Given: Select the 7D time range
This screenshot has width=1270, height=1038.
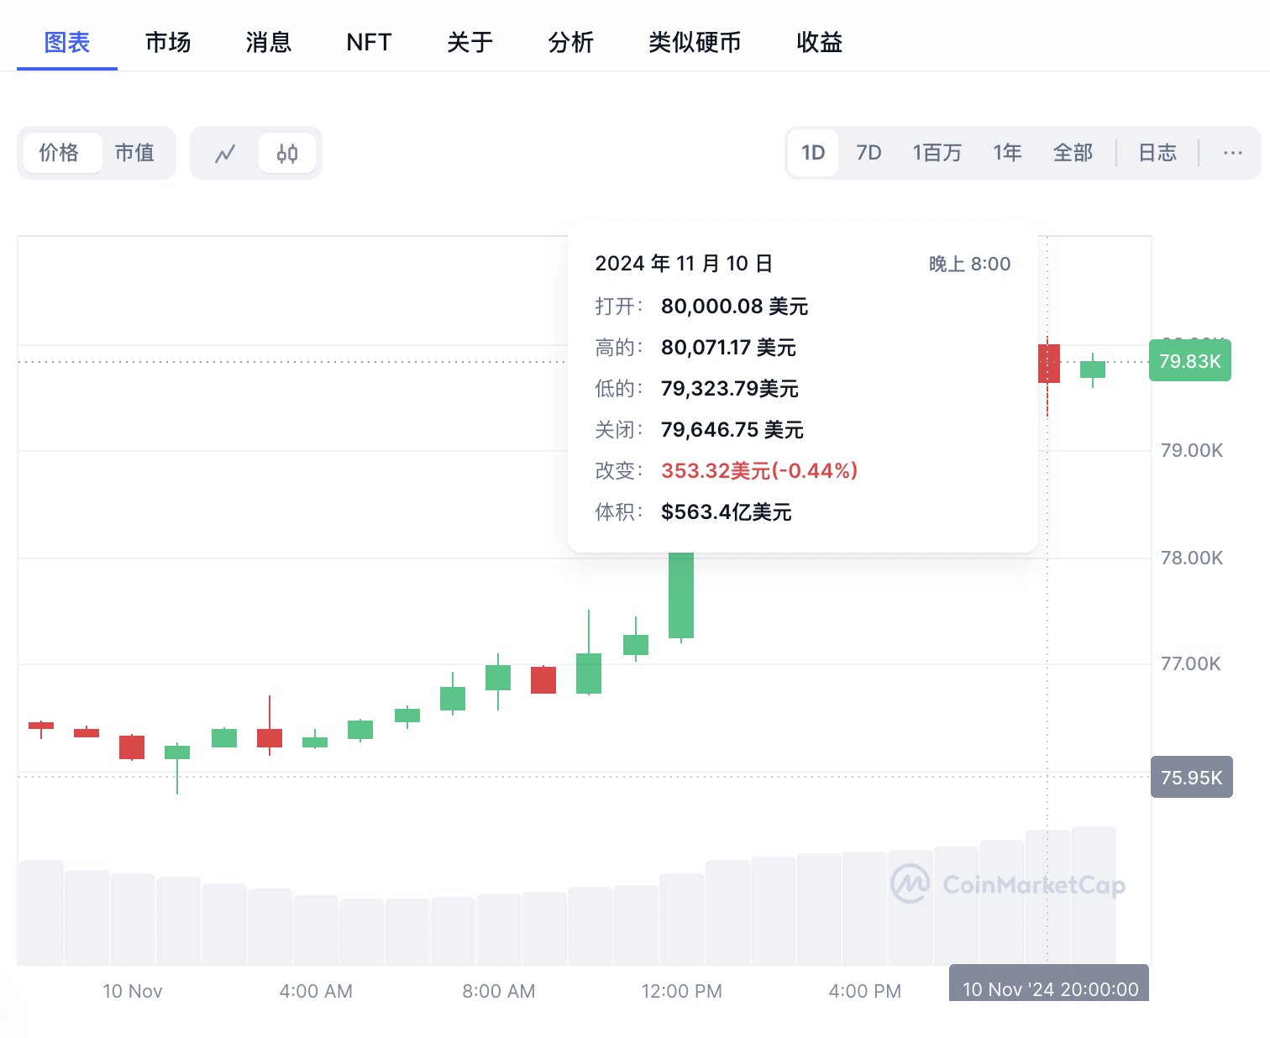Looking at the screenshot, I should pyautogui.click(x=869, y=153).
